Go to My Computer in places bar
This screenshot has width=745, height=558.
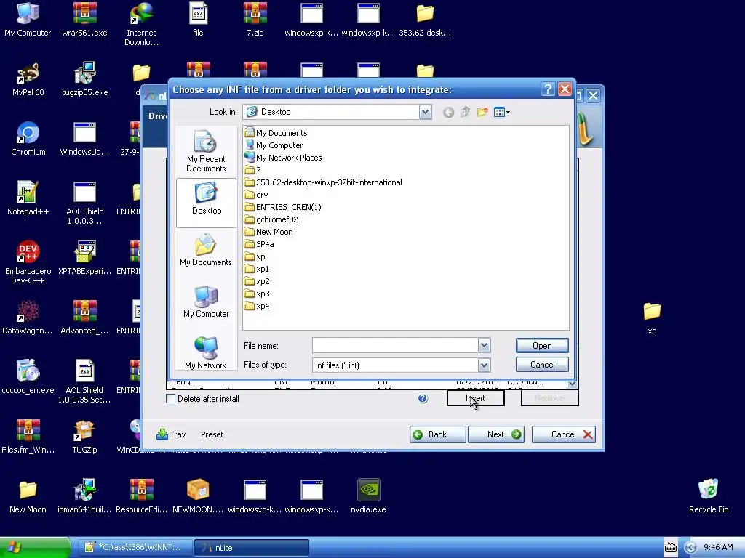(x=206, y=302)
